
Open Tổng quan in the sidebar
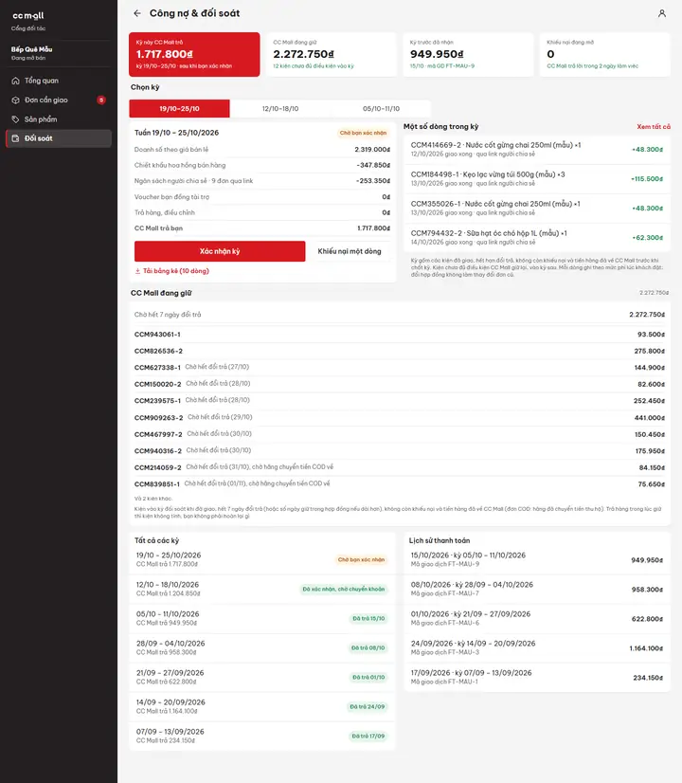[x=59, y=81]
